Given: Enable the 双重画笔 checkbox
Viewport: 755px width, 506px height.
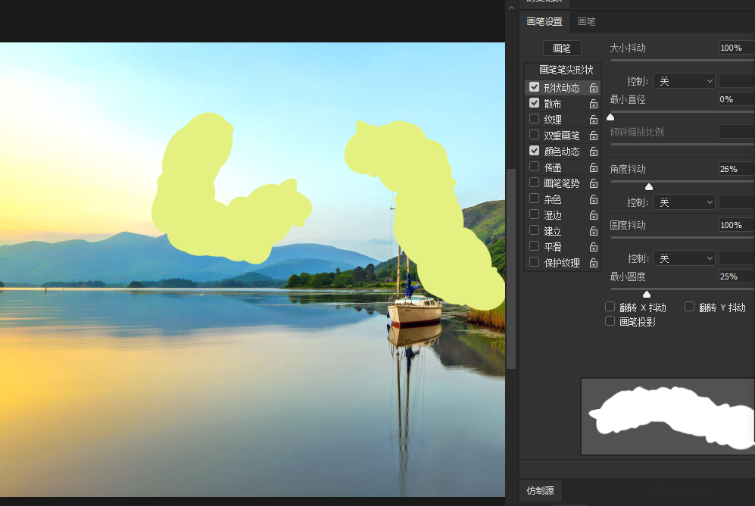Looking at the screenshot, I should (x=534, y=134).
